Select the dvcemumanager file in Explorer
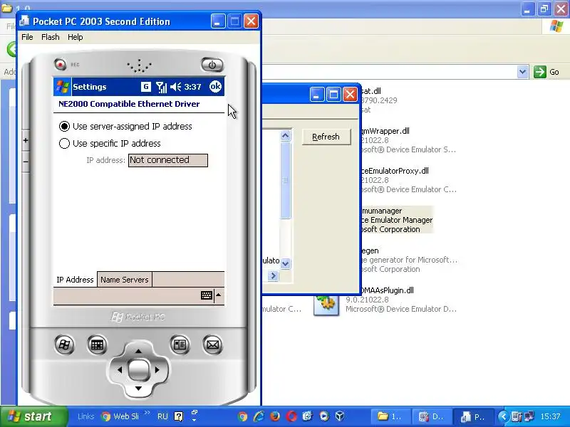This screenshot has width=570, height=427. (396, 220)
